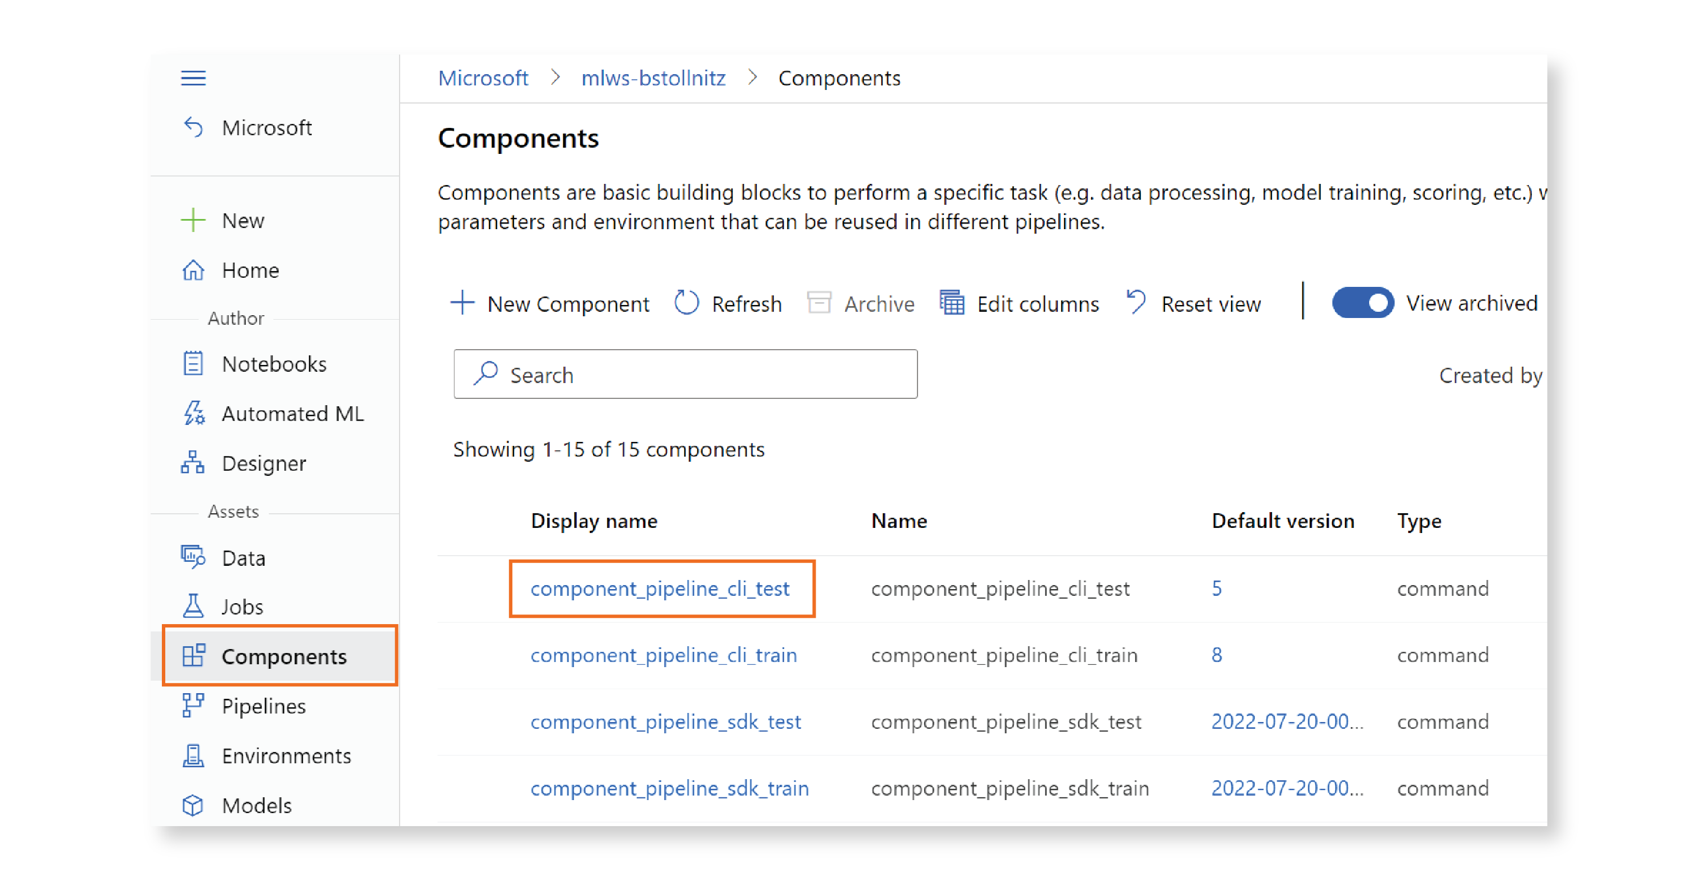This screenshot has width=1698, height=881.
Task: Open component_pipeline_cli_test display name link
Action: pos(660,588)
